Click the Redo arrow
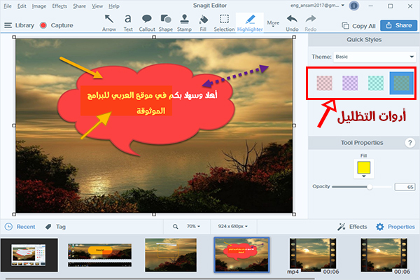This screenshot has width=420, height=280. coord(310,23)
